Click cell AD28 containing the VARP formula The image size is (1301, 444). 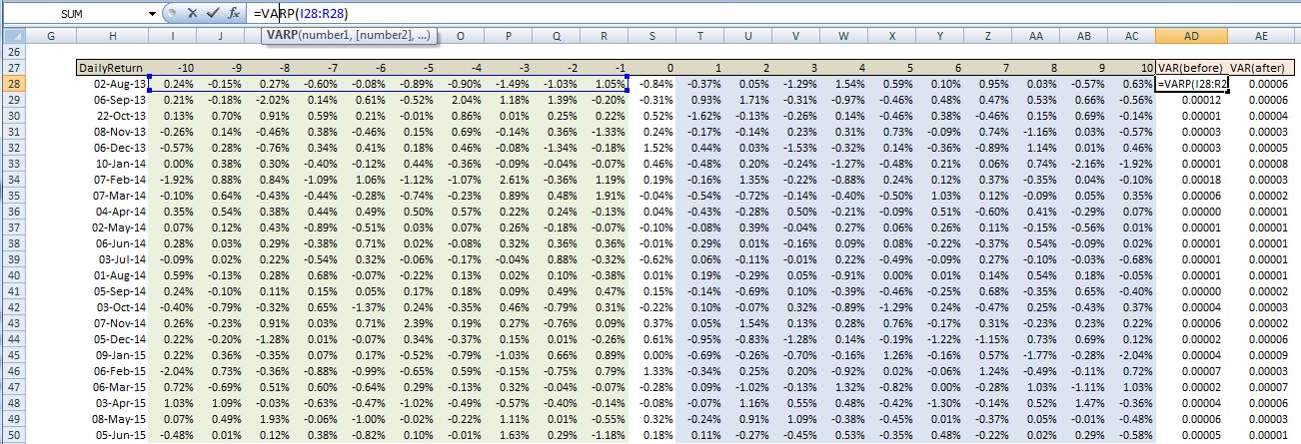(1191, 84)
